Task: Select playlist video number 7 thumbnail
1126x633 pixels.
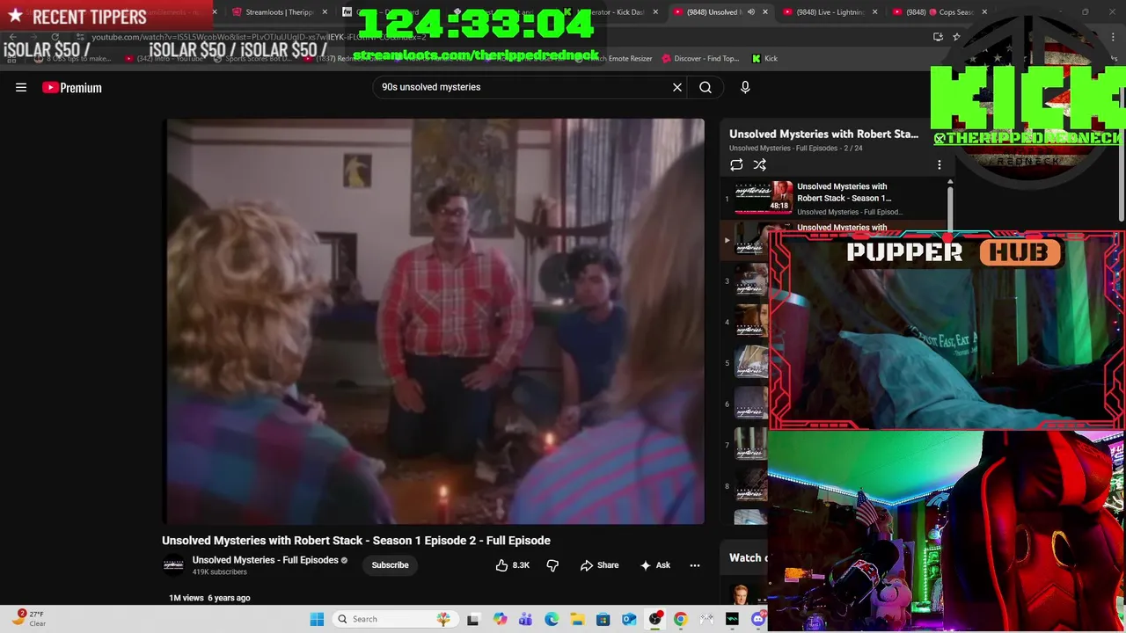Action: (750, 445)
